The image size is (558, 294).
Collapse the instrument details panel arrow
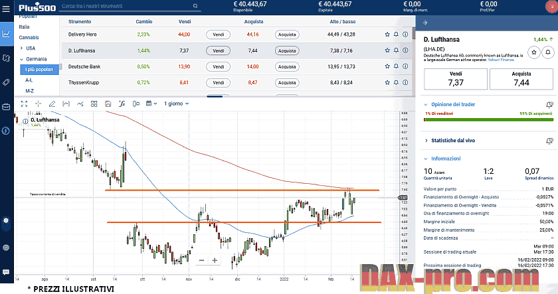pos(425,23)
